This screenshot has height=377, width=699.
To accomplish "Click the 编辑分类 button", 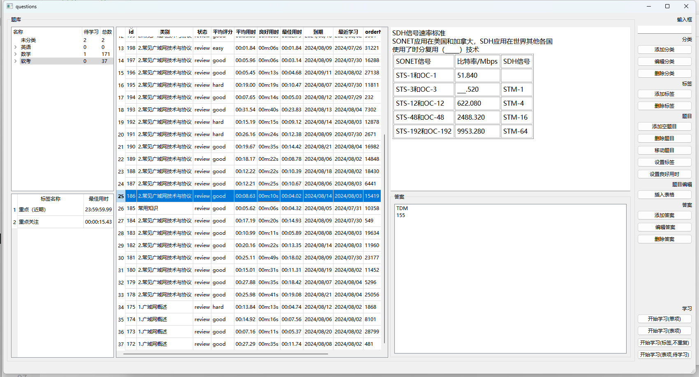I will tap(664, 62).
